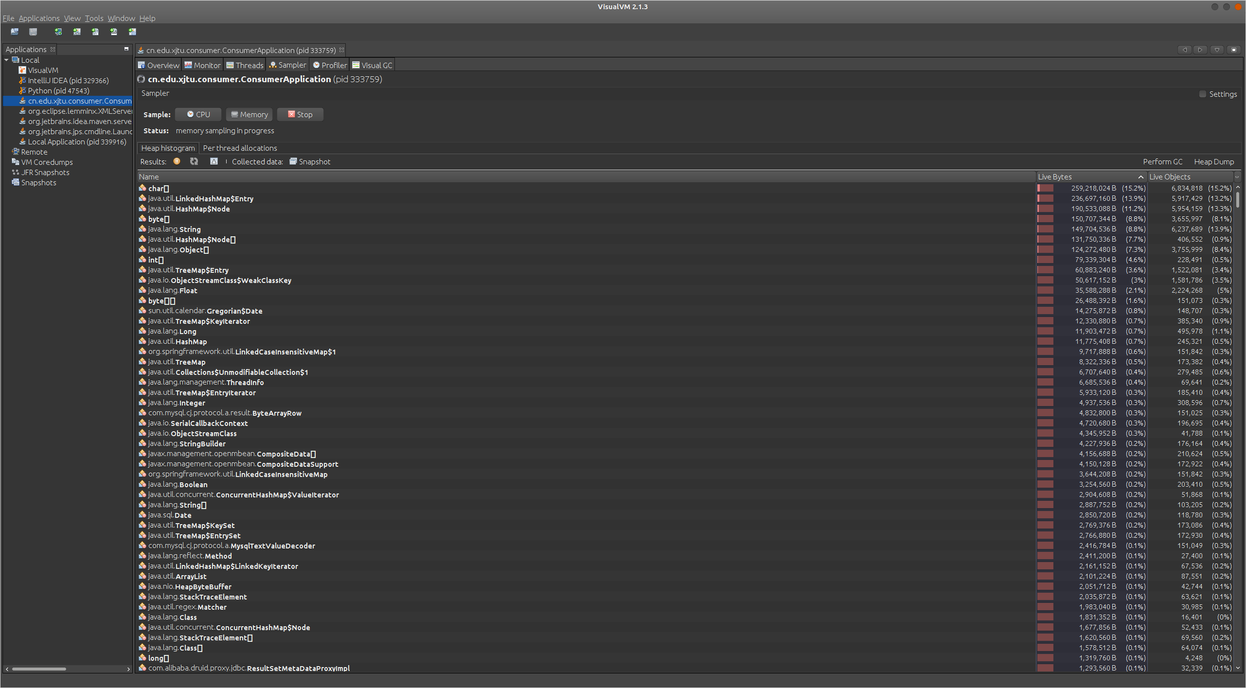The width and height of the screenshot is (1246, 688).
Task: Click the Stop sampling button icon
Action: point(289,114)
